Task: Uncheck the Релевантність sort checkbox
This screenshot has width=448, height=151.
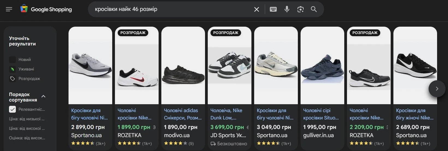Action: coord(13,109)
